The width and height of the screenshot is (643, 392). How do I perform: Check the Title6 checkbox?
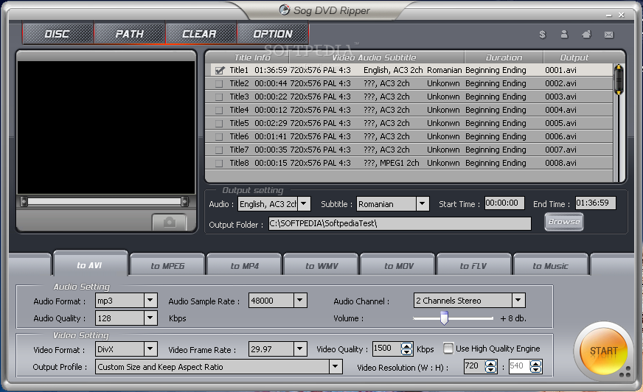[x=219, y=137]
